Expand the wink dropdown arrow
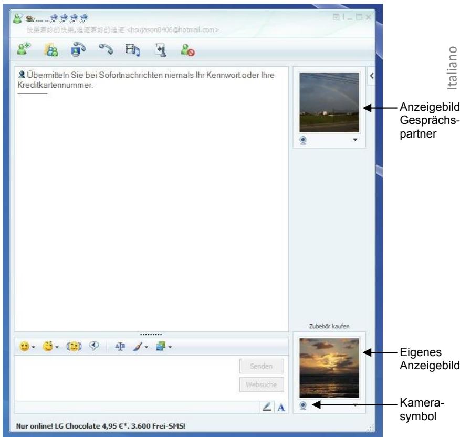Screen dimensions: 460x437 coord(57,347)
